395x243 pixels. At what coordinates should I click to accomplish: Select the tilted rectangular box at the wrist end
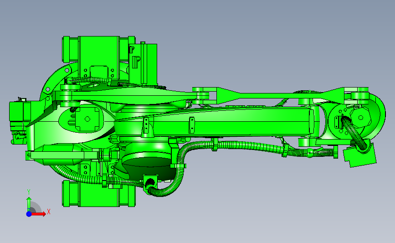(x=360, y=155)
